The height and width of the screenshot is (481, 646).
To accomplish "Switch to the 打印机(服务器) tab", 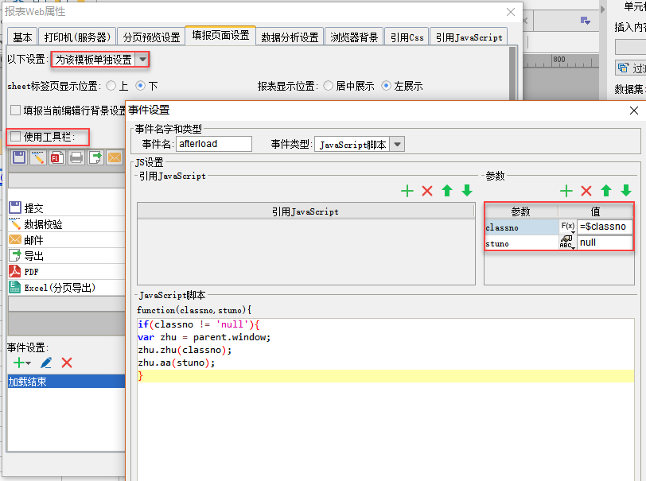I will click(77, 37).
